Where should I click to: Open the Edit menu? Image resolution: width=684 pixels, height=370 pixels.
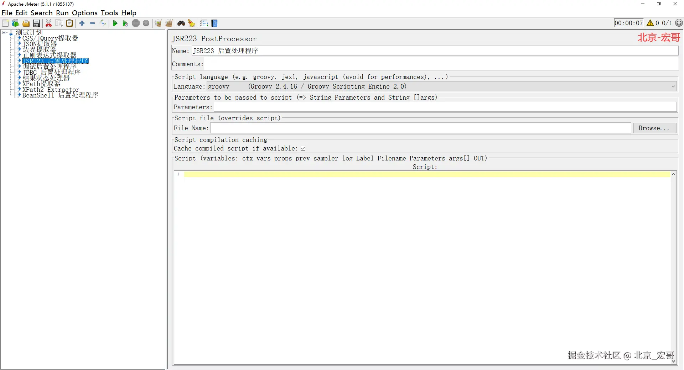tap(21, 13)
